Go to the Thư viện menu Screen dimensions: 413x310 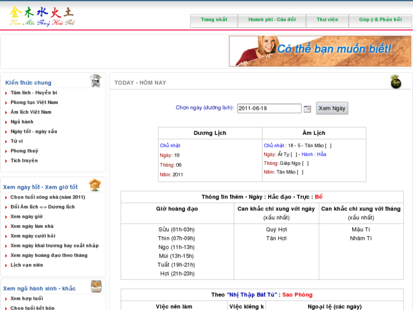327,20
